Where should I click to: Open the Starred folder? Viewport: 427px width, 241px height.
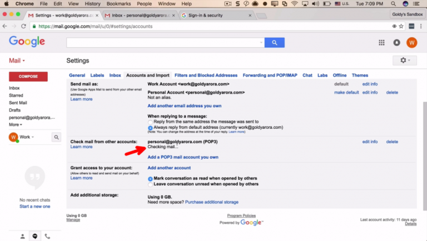(x=16, y=96)
